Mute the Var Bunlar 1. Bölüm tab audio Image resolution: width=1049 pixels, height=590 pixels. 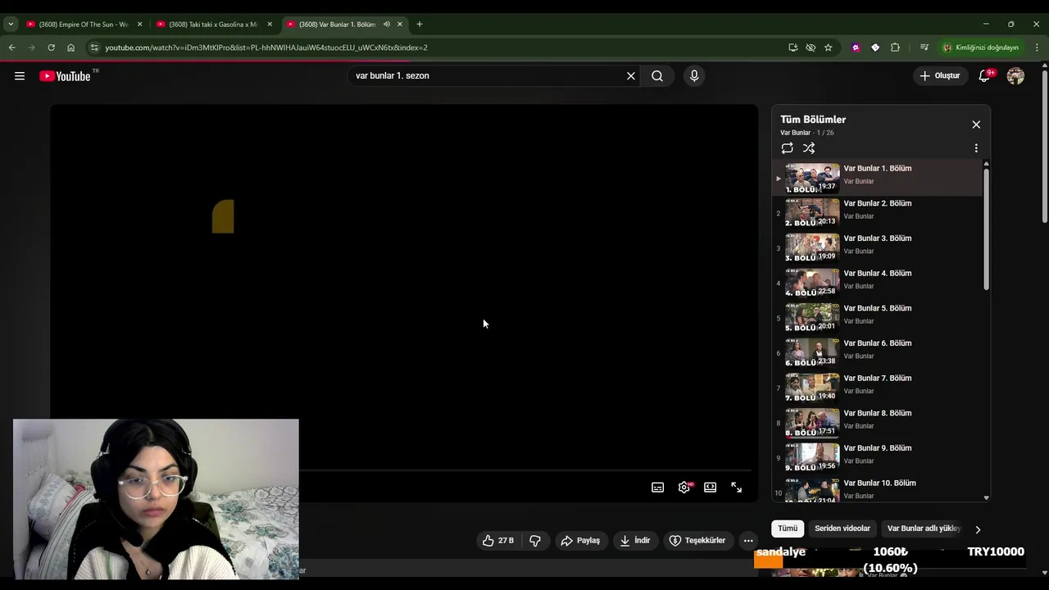[x=386, y=25]
